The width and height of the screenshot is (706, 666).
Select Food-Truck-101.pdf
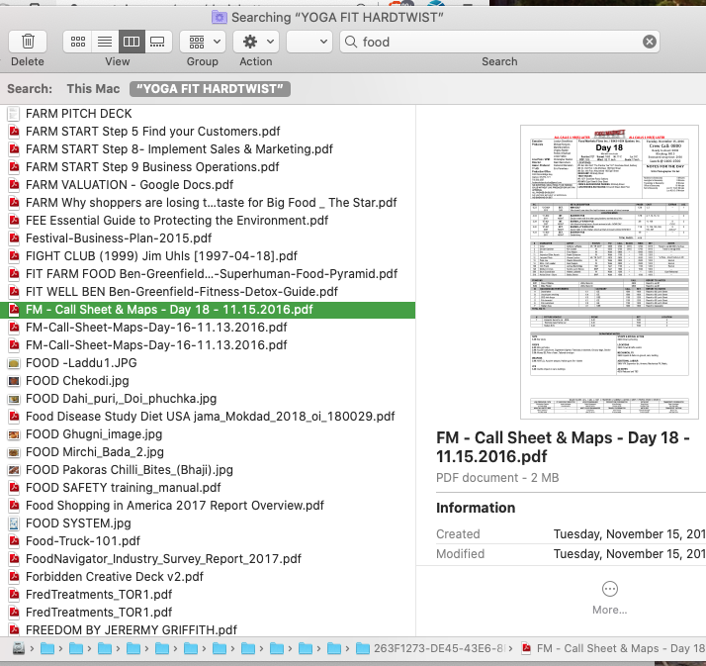83,541
